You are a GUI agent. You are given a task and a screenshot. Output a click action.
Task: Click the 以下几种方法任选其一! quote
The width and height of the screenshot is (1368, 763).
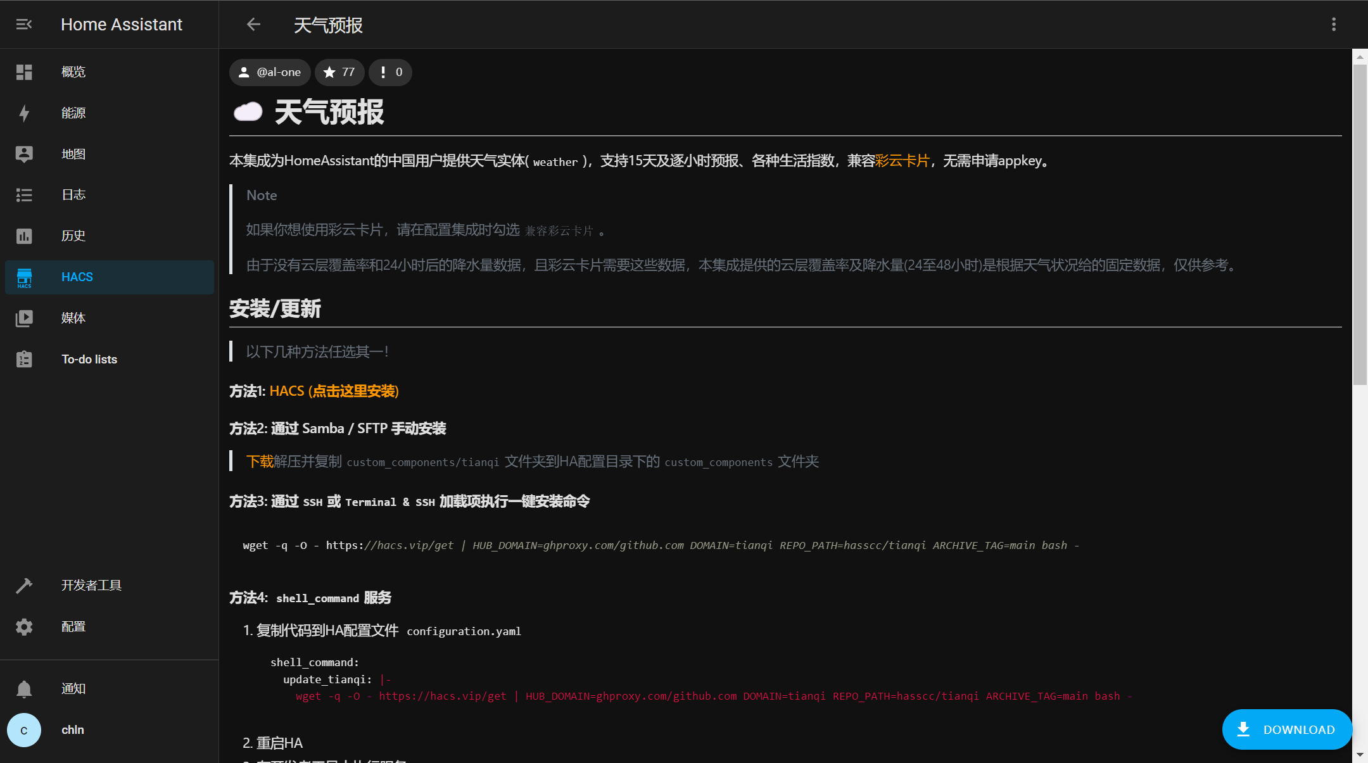(x=317, y=351)
